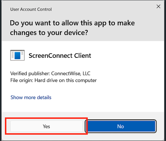Dismiss the prompt using the X icon
The height and width of the screenshot is (141, 166).
tap(158, 7)
